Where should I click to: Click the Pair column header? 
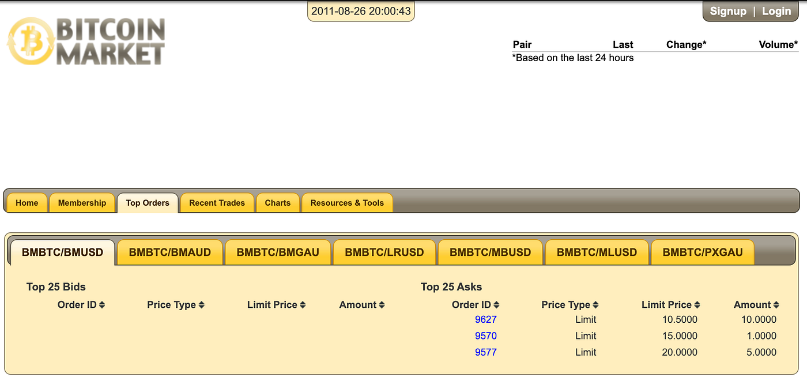click(x=522, y=44)
